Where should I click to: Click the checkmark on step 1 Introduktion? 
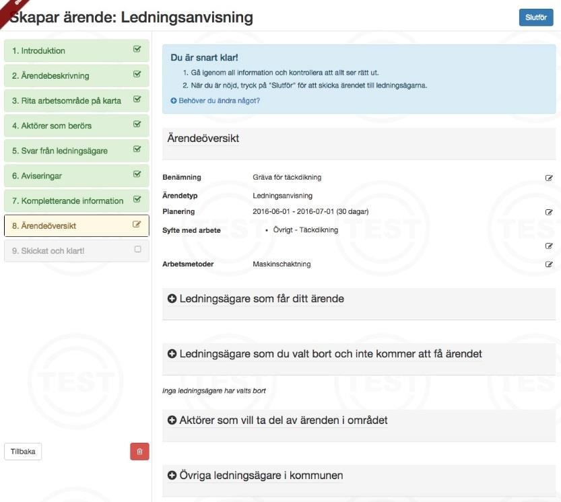pyautogui.click(x=137, y=49)
